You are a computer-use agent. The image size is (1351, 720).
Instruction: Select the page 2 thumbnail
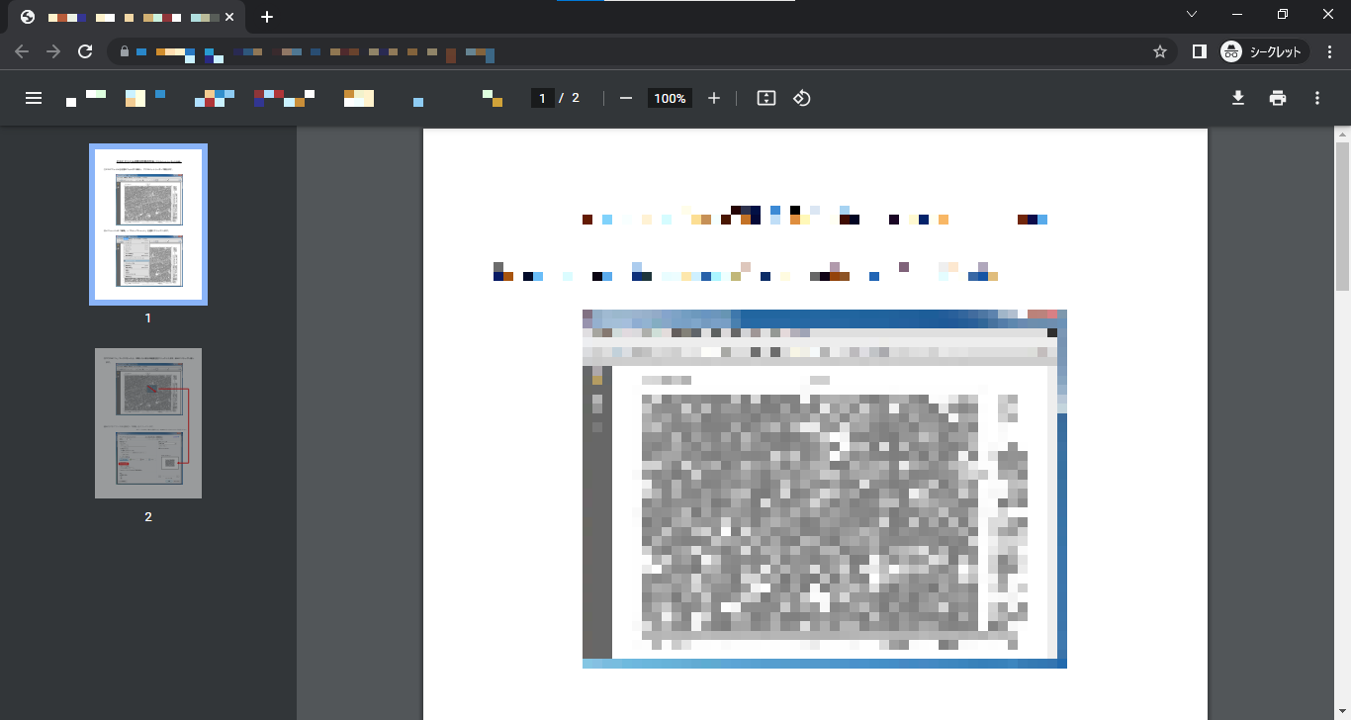(148, 422)
